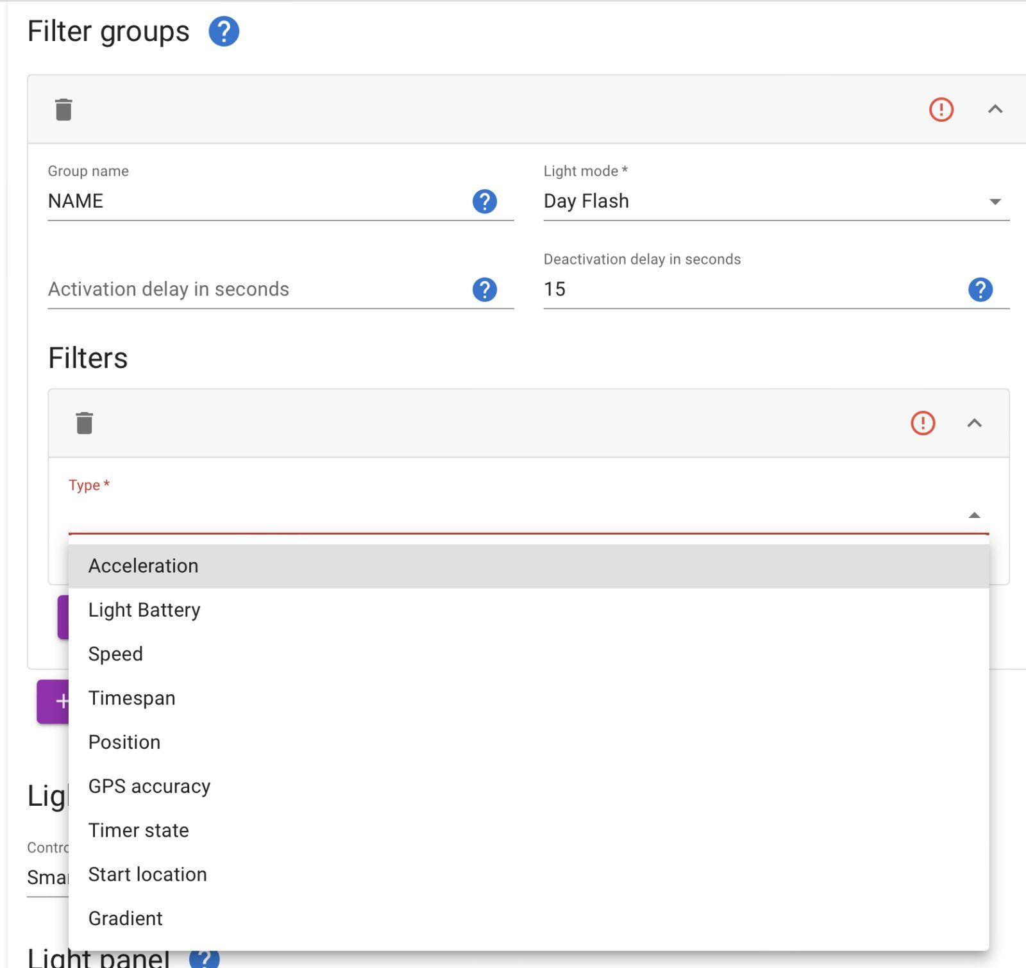Screen dimensions: 1026x968
Task: Select Acceleration filter type
Action: [x=144, y=566]
